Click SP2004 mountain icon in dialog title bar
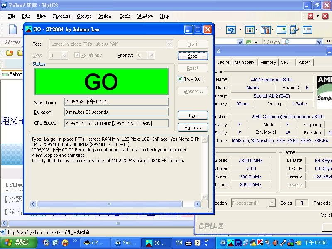The width and height of the screenshot is (332, 249). [x=28, y=29]
